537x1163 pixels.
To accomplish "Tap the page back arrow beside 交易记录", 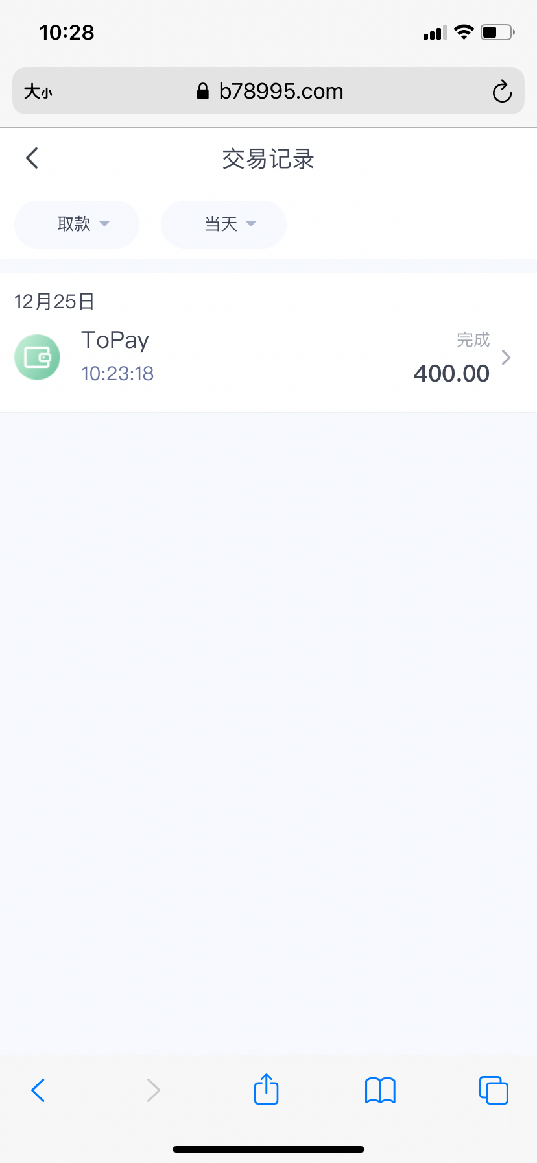I will coord(32,158).
